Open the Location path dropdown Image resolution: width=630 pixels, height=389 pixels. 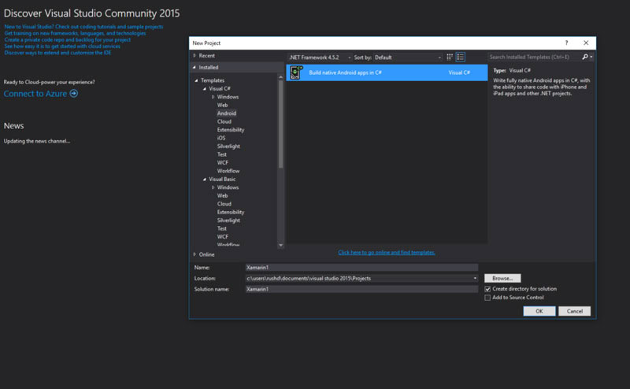[x=475, y=278]
